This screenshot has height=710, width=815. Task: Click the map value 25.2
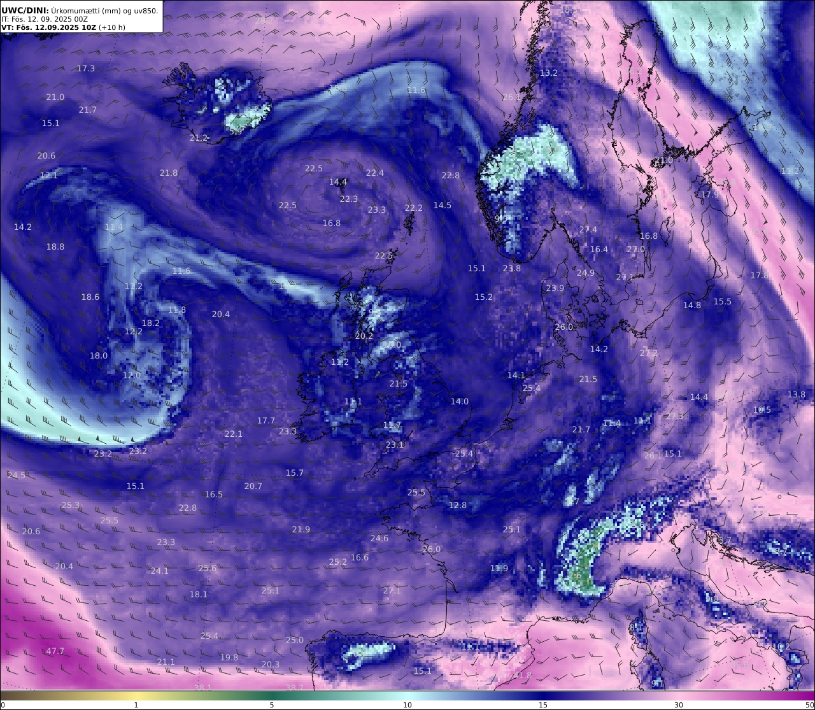click(x=338, y=562)
